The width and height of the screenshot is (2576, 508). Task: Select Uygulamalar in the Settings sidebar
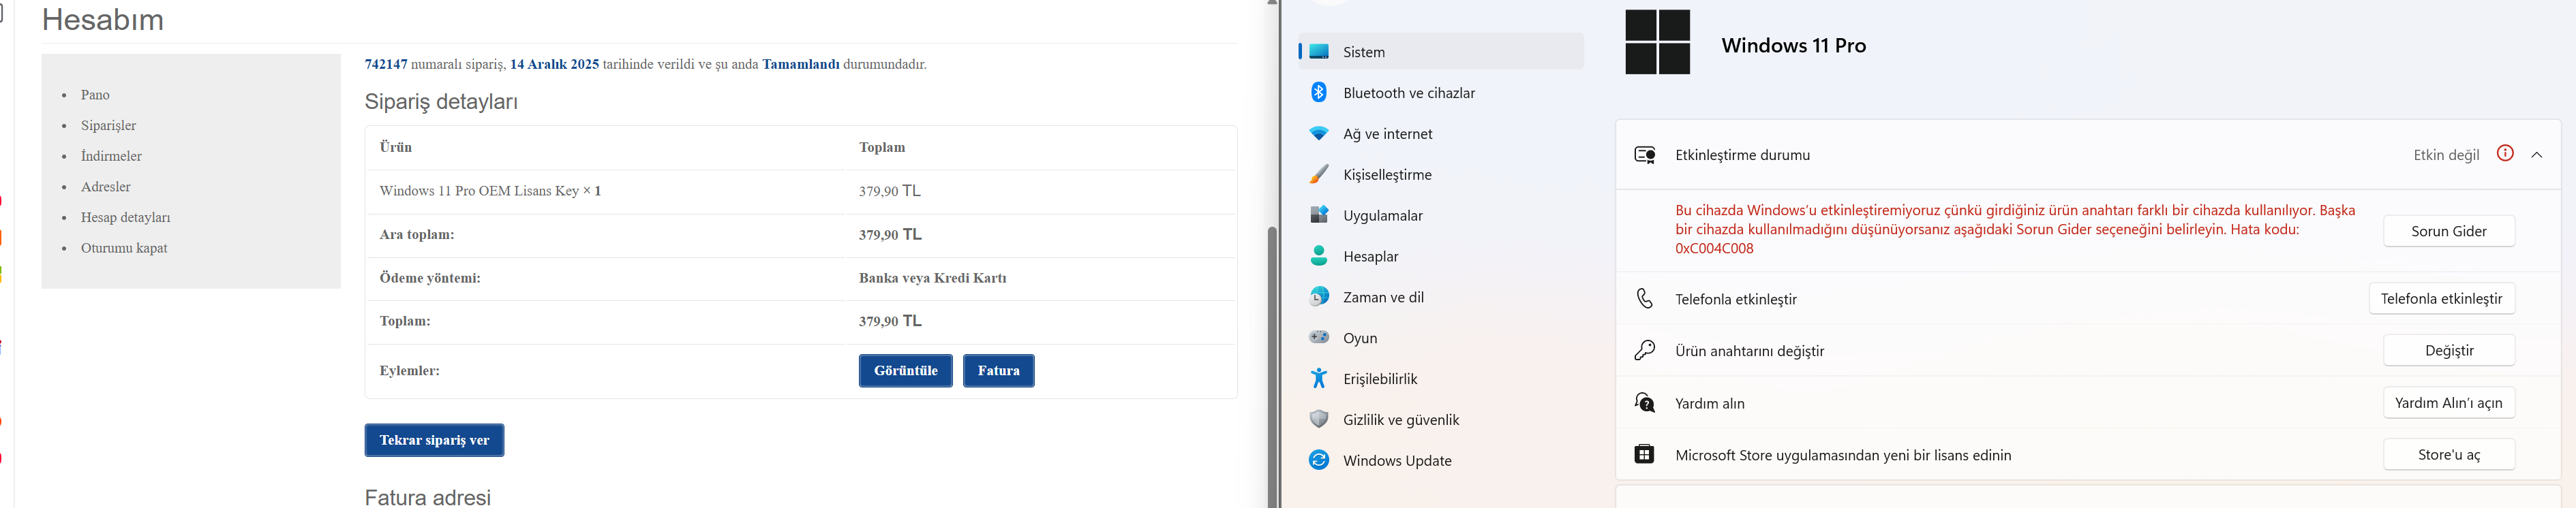[1440, 216]
